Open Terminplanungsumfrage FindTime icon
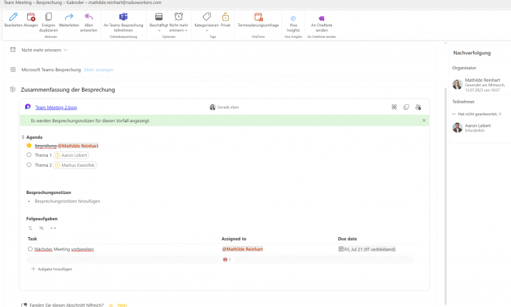The height and width of the screenshot is (307, 511). (258, 17)
